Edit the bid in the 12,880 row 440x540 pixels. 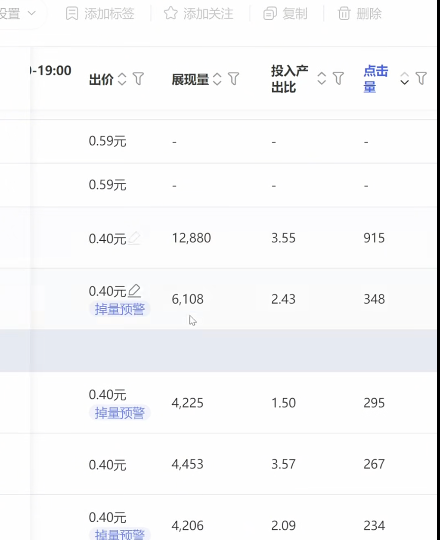(x=134, y=237)
